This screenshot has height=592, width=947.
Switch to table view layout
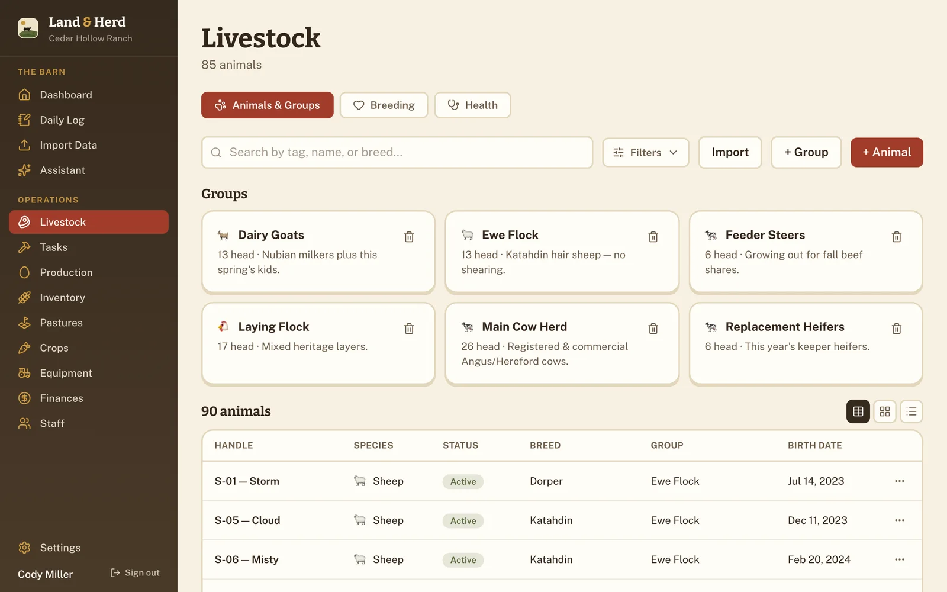click(x=858, y=411)
